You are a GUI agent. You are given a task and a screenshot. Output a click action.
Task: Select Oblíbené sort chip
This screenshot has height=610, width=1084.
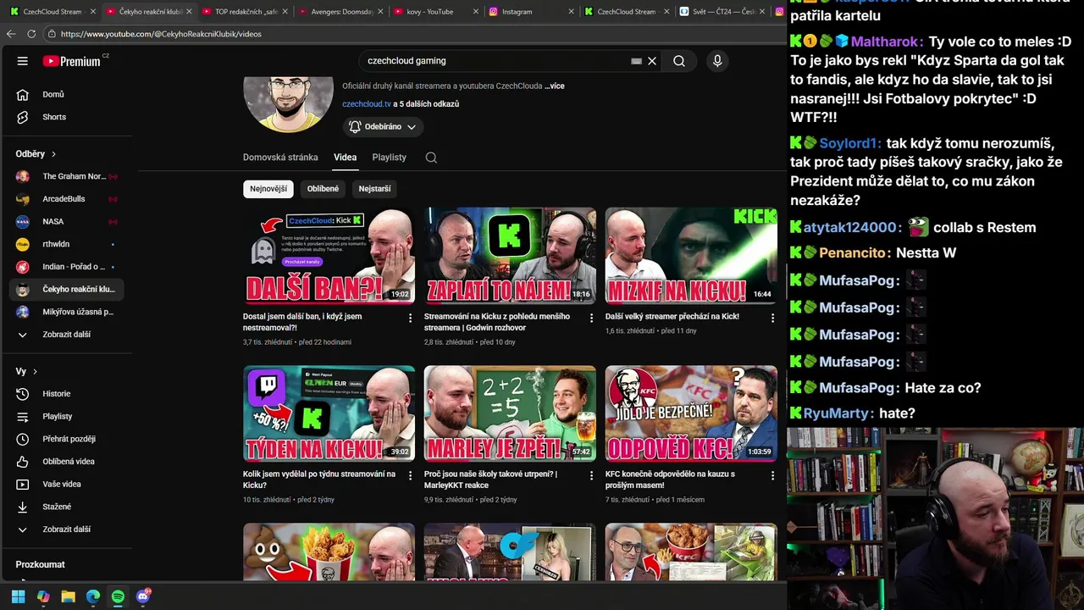[x=323, y=189]
